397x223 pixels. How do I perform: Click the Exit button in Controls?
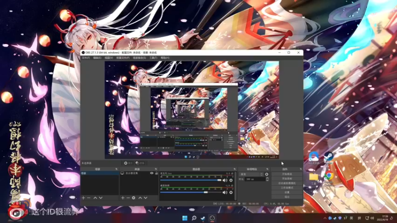[x=287, y=197]
